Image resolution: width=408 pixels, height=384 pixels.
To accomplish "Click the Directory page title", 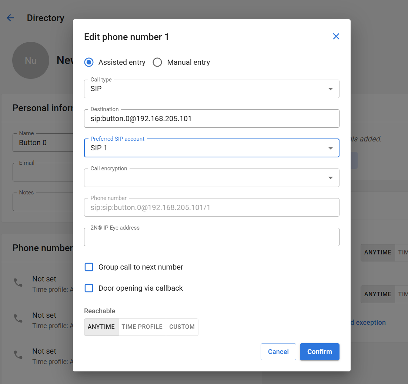I will click(46, 18).
